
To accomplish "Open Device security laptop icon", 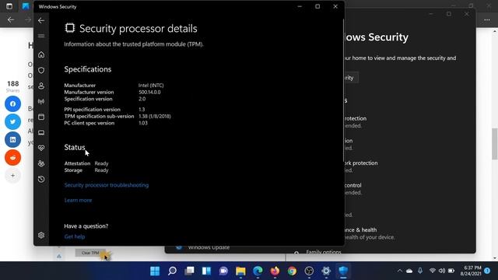I will [x=41, y=132].
